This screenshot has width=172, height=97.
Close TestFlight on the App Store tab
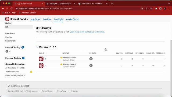click(107, 4)
